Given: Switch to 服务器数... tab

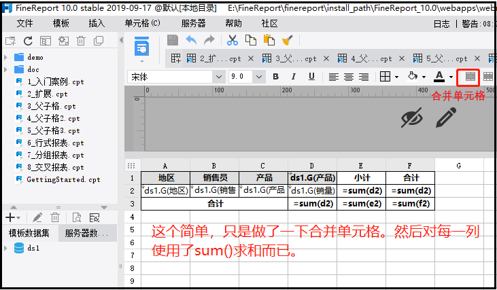Looking at the screenshot, I should point(86,234).
